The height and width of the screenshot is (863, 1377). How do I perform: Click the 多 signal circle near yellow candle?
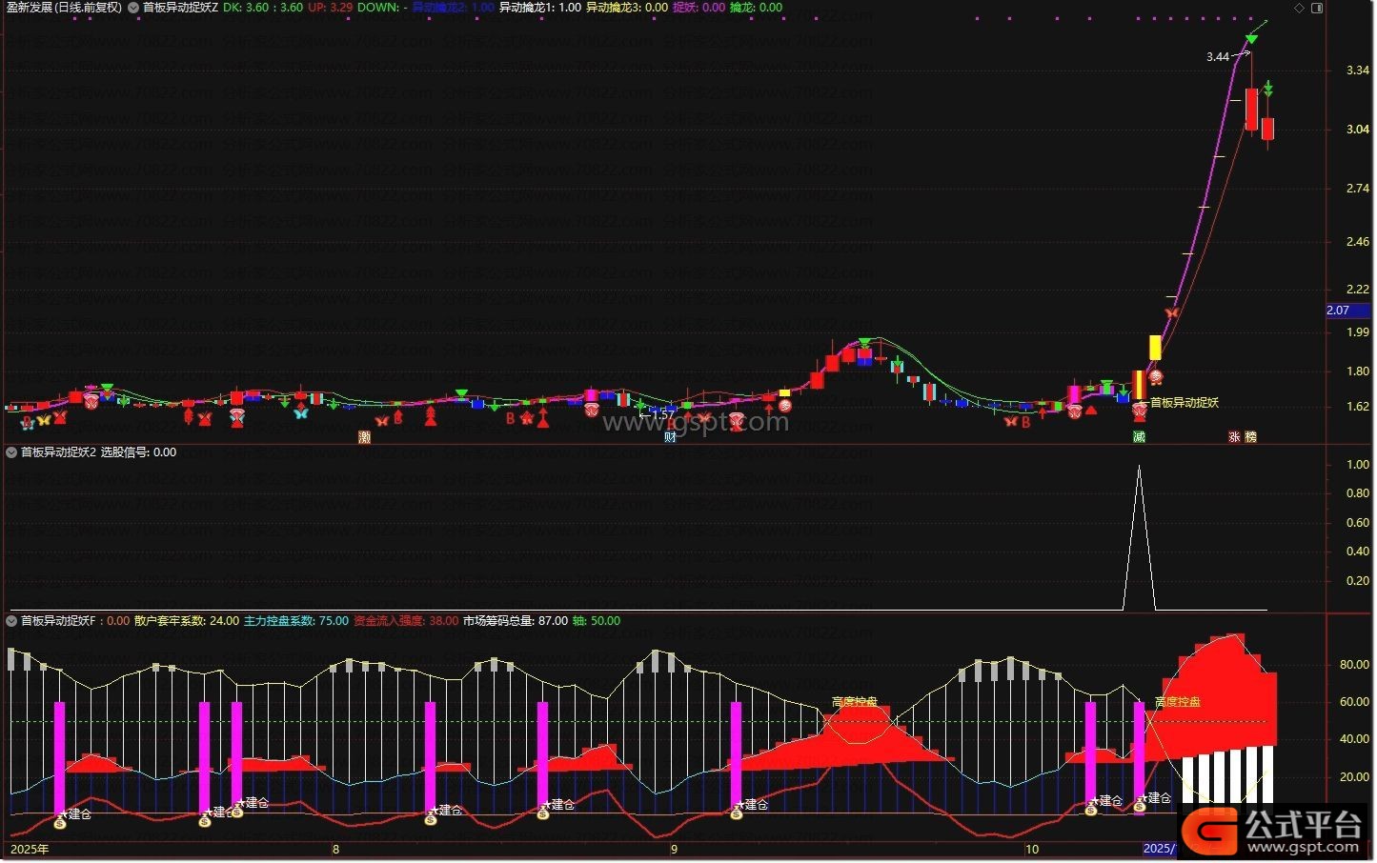1155,377
